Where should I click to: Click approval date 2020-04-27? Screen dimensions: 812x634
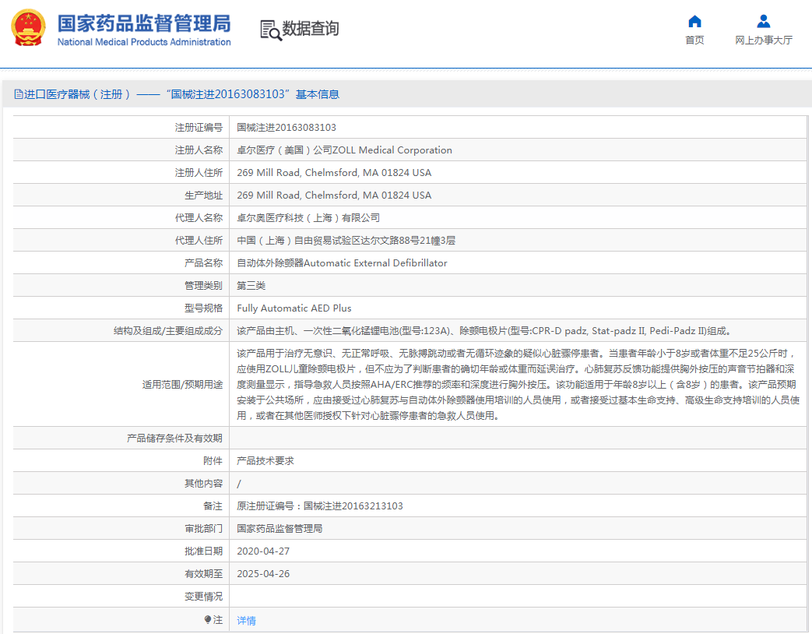[x=263, y=551]
